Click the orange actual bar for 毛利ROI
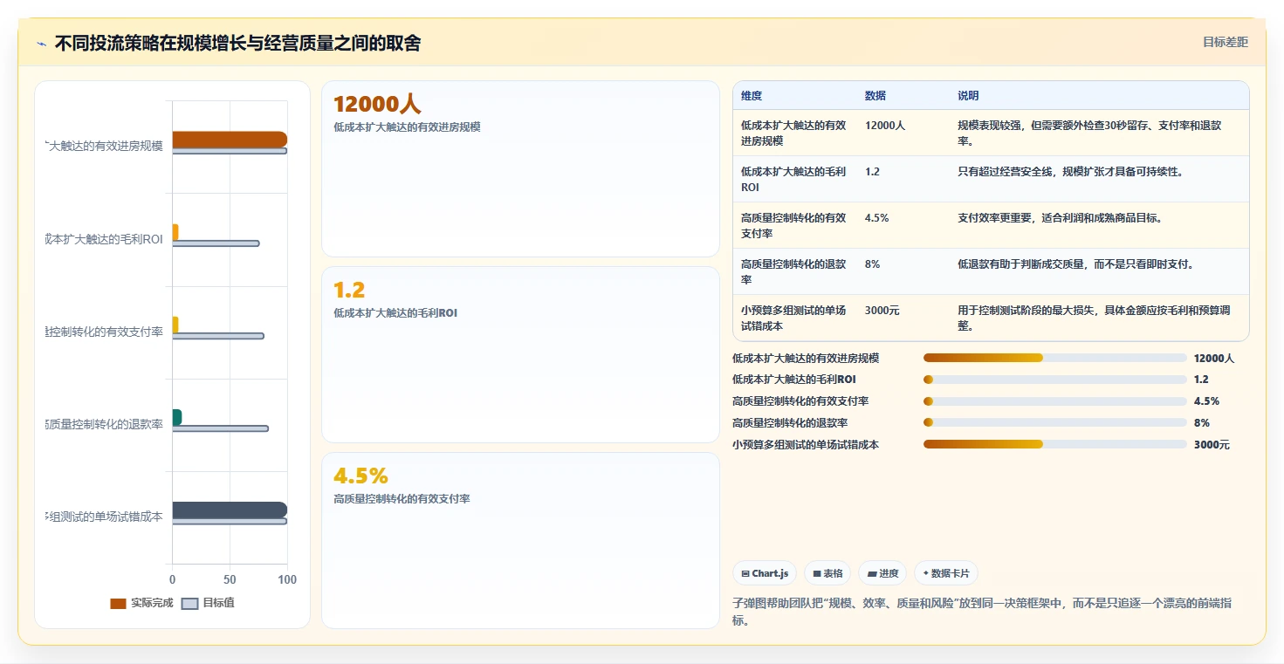The width and height of the screenshot is (1284, 664). [175, 232]
